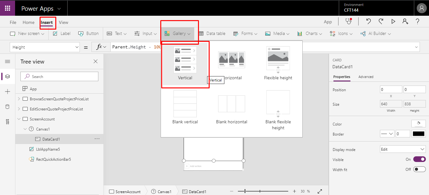This screenshot has width=429, height=195.
Task: Open the Data sources cylinder icon
Action: [8, 107]
